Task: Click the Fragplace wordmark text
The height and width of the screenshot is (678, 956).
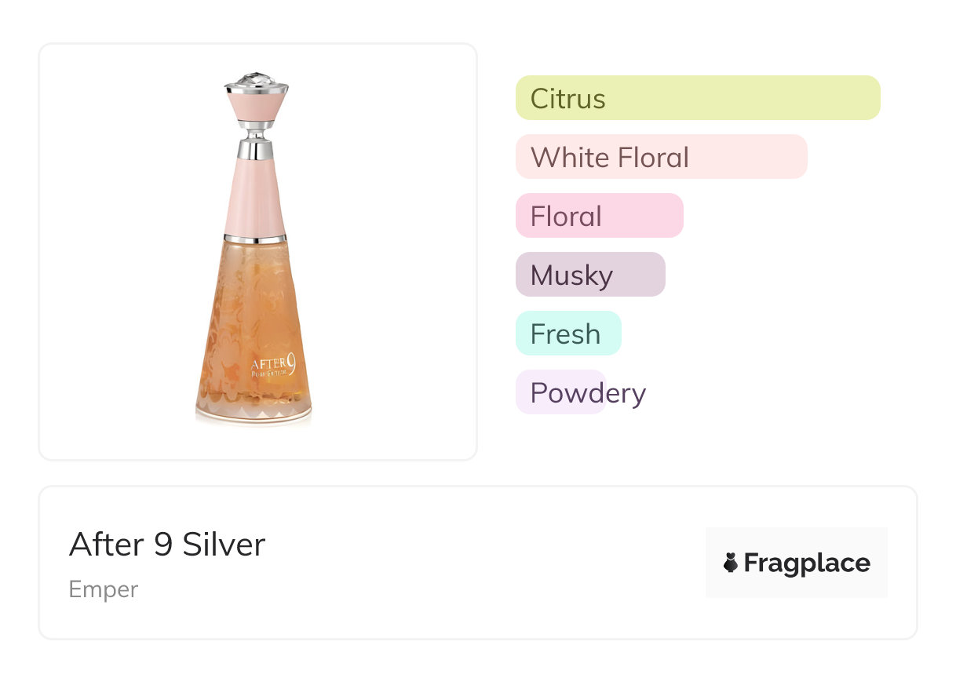Action: click(807, 563)
